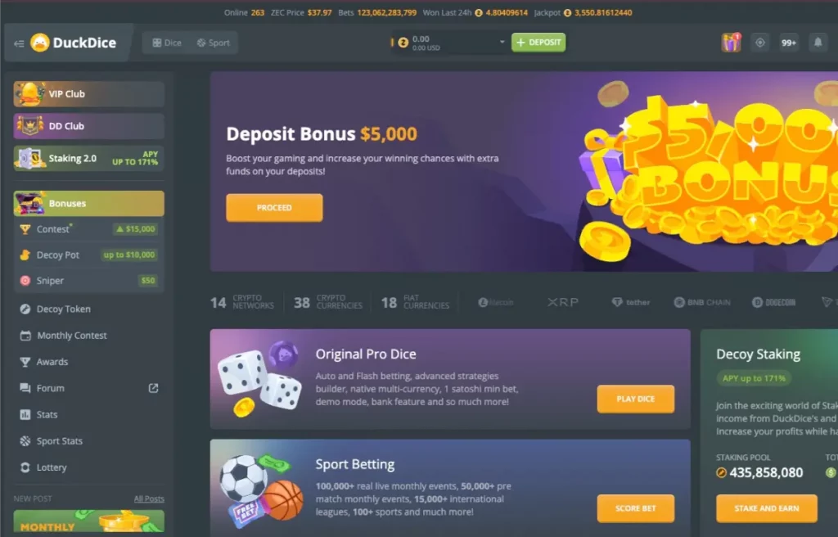838x537 pixels.
Task: Click the DuckDice duck logo
Action: tap(39, 43)
